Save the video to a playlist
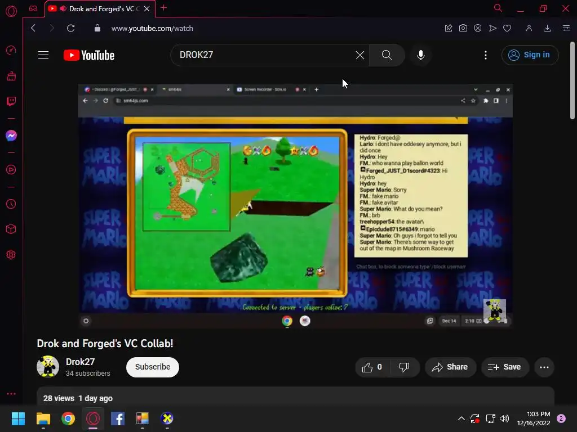Screen dimensions: 577x432 (x=505, y=367)
